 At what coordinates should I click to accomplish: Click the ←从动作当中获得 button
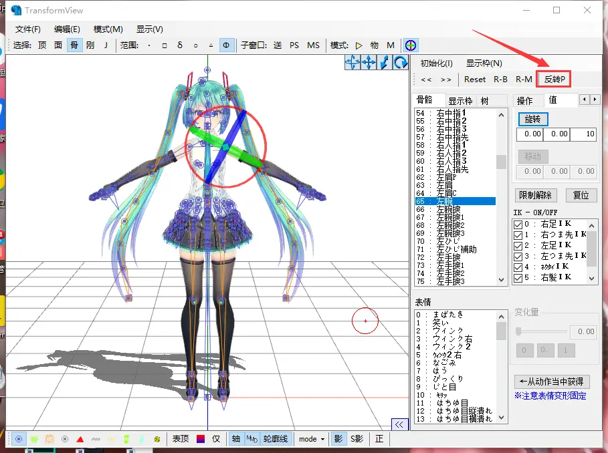[552, 382]
